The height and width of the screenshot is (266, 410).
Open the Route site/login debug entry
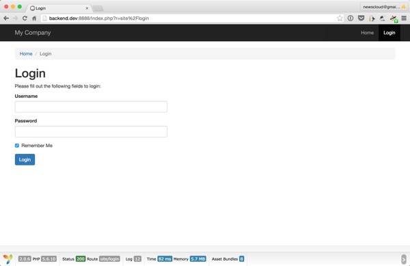click(103, 259)
